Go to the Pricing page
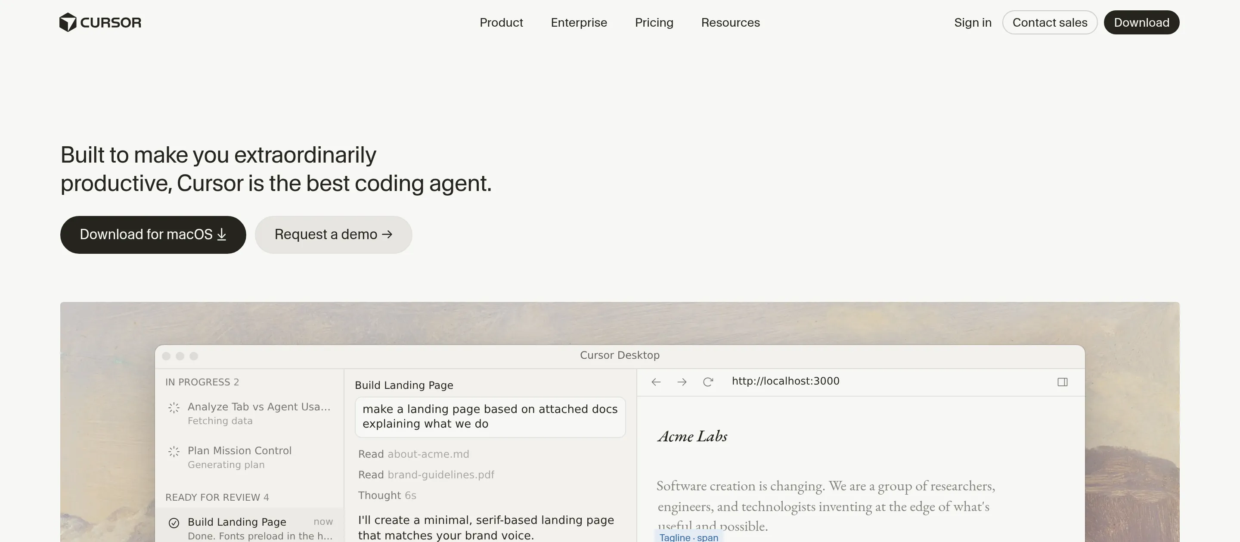 tap(654, 23)
